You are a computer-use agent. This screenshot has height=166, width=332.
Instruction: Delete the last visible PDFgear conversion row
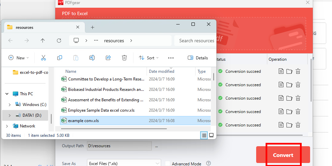(x=298, y=125)
